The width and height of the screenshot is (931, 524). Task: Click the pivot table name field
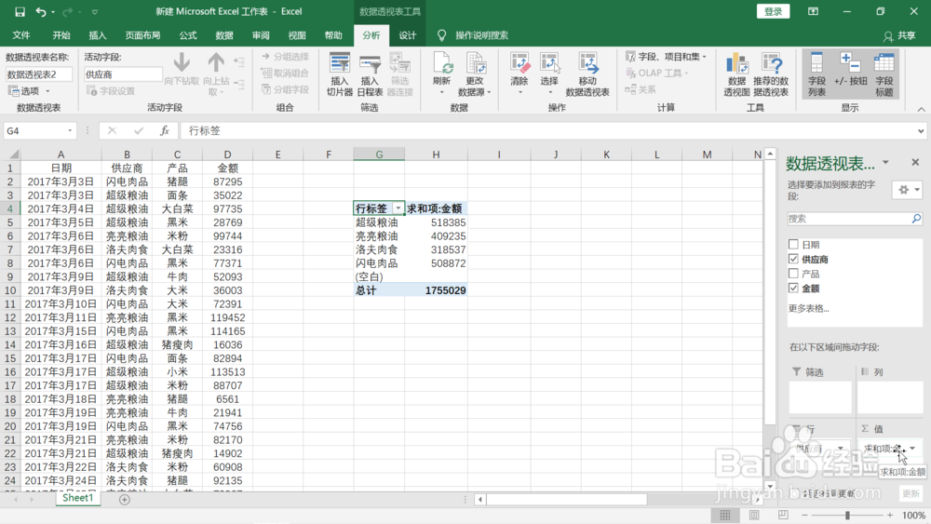pyautogui.click(x=38, y=74)
